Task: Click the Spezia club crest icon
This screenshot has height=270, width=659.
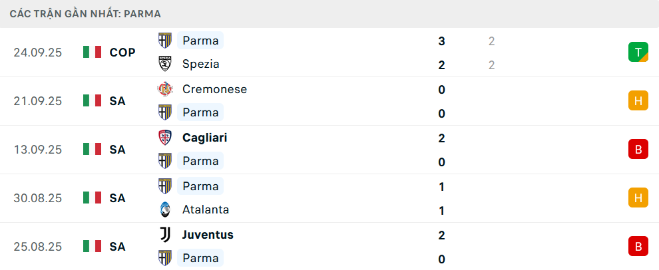Action: pyautogui.click(x=164, y=65)
